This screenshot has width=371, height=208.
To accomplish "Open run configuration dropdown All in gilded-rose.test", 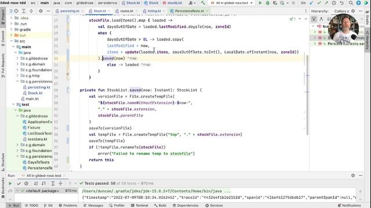I will pos(232,3).
